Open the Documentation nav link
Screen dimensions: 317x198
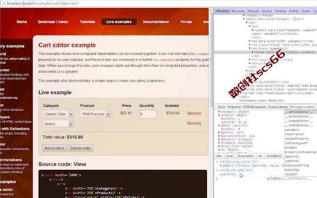point(156,22)
